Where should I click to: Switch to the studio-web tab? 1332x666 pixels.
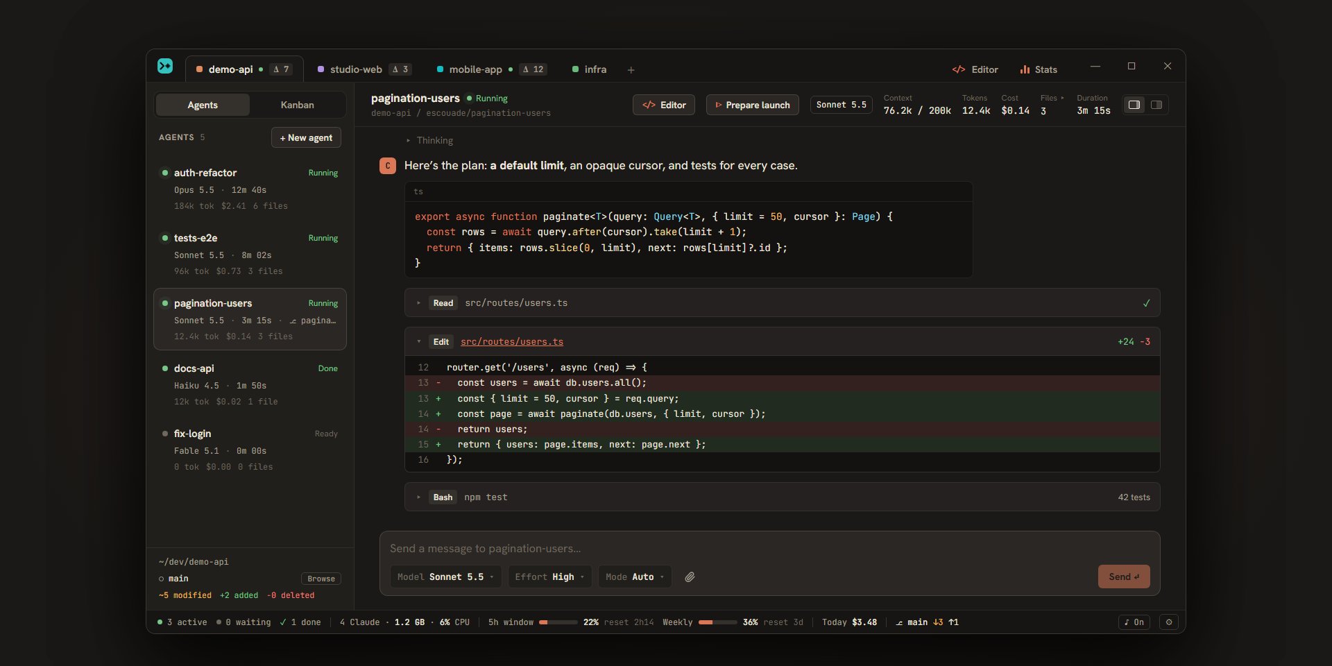[x=364, y=69]
